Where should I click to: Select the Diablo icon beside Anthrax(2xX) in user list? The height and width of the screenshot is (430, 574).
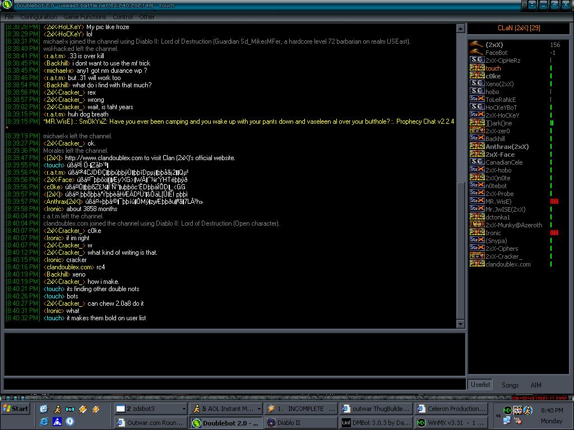[477, 146]
